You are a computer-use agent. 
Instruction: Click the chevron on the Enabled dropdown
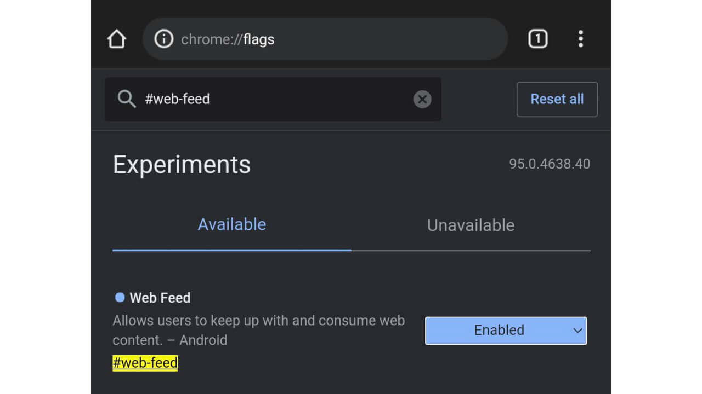tap(577, 331)
